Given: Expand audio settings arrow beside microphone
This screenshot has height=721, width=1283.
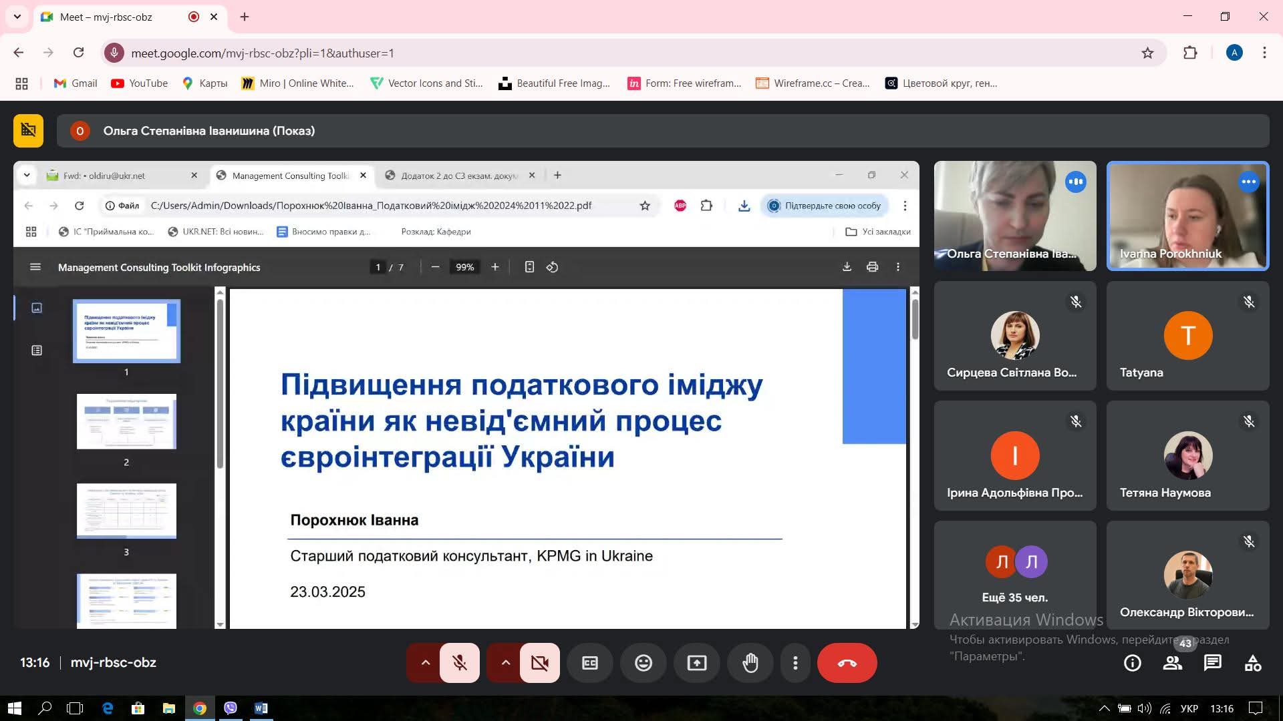Looking at the screenshot, I should click(425, 663).
